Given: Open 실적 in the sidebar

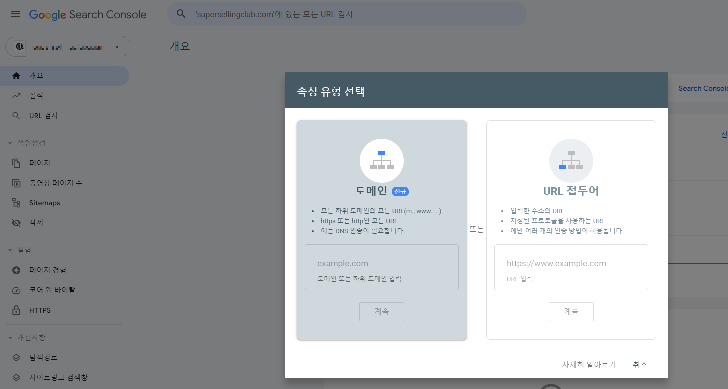Looking at the screenshot, I should 64,96.
